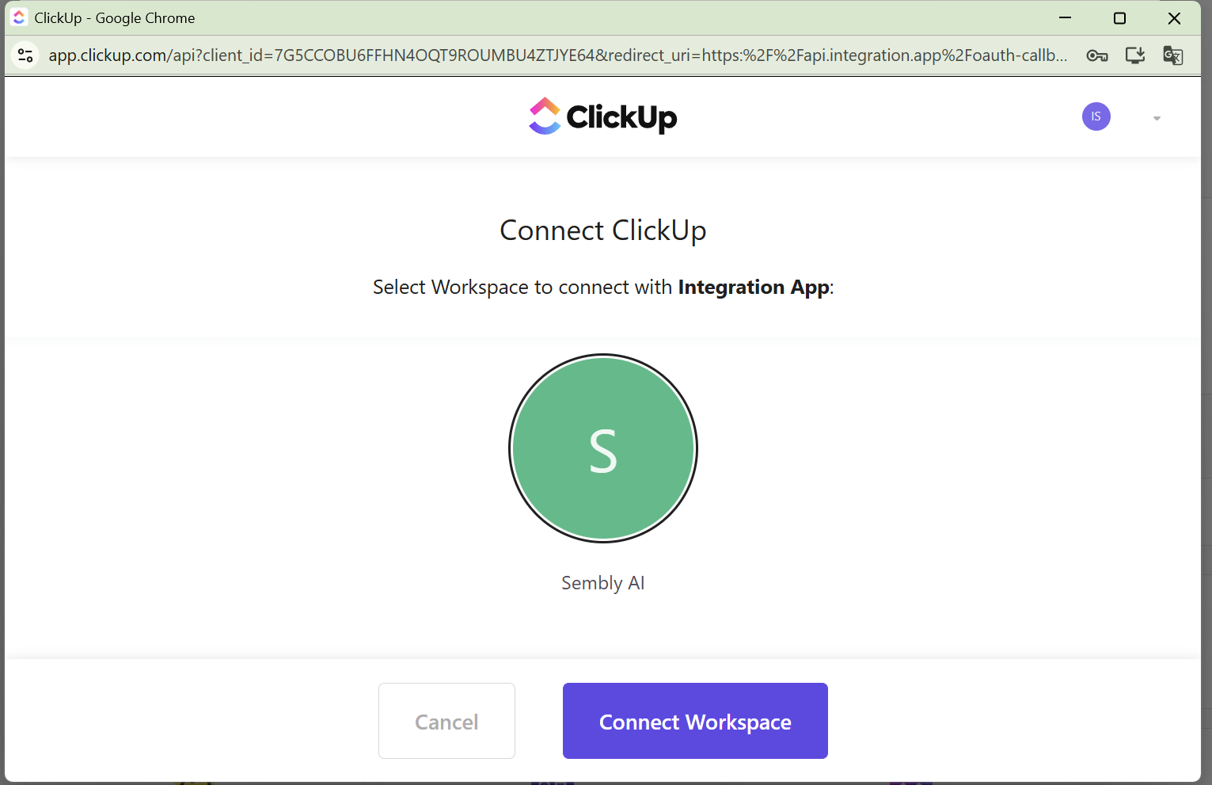
Task: Click the ClickUp favicon in title bar
Action: click(x=19, y=17)
